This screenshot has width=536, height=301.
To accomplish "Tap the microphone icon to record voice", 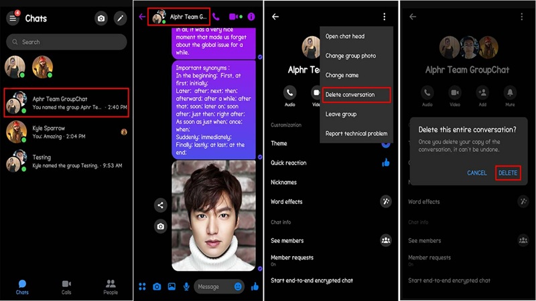I will 186,287.
